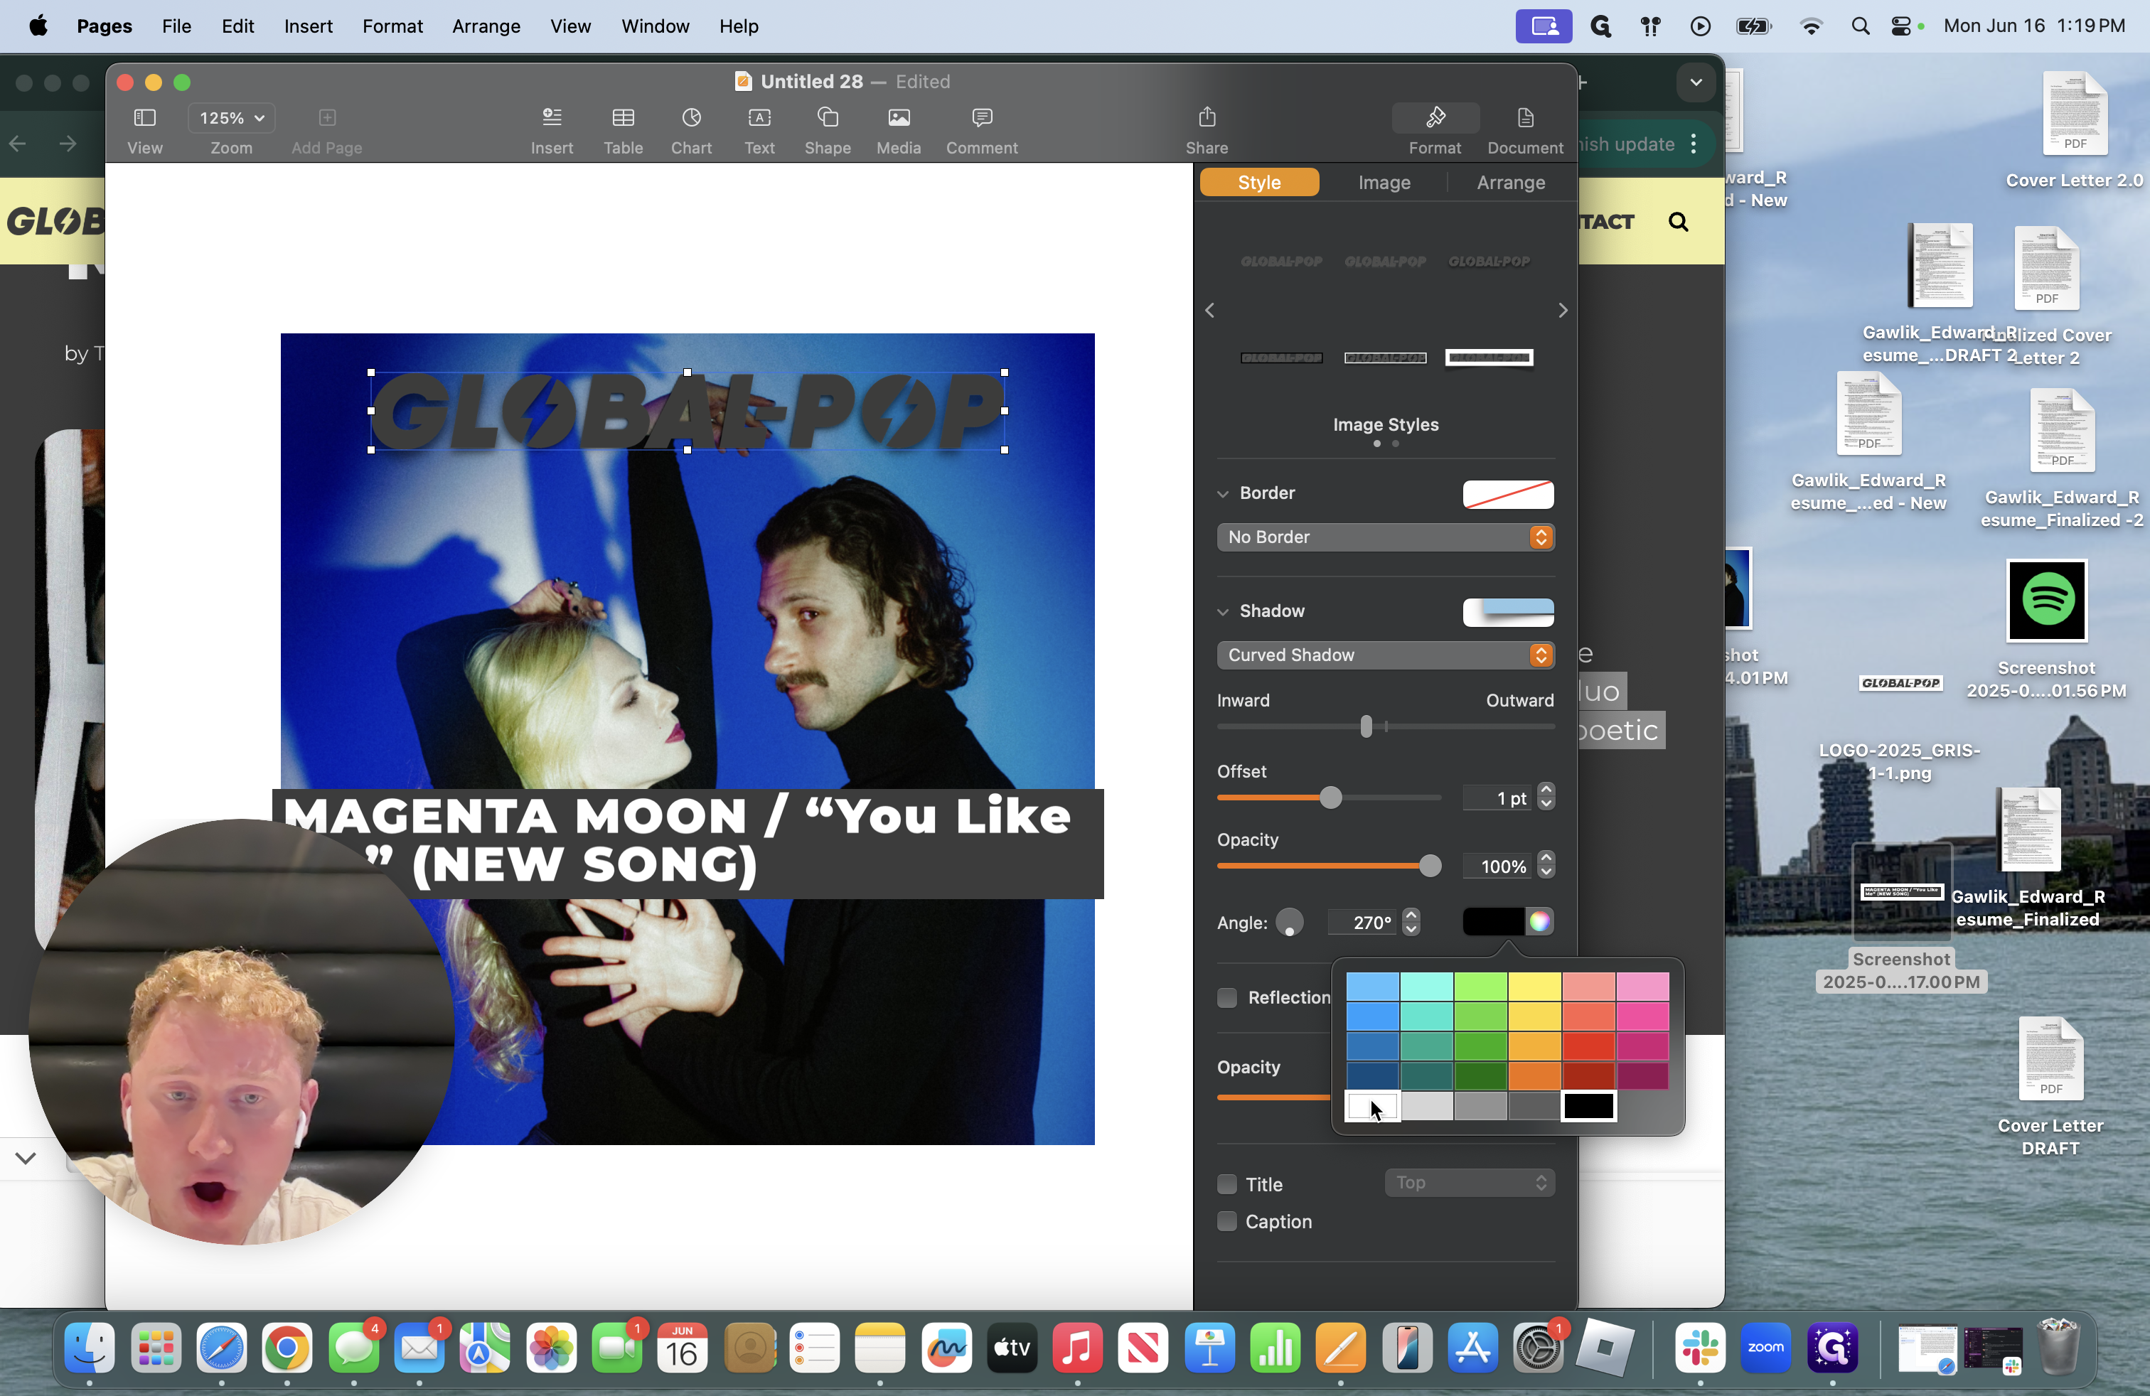This screenshot has height=1396, width=2150.
Task: Select the thick white border image style
Action: pyautogui.click(x=1489, y=358)
